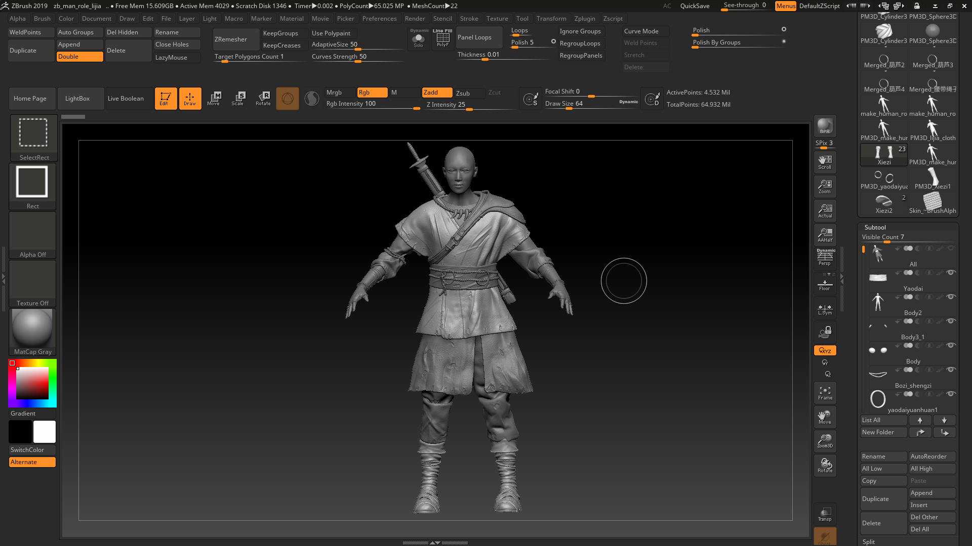Select the Scale gizmo icon
Viewport: 972px width, 546px height.
[x=238, y=98]
